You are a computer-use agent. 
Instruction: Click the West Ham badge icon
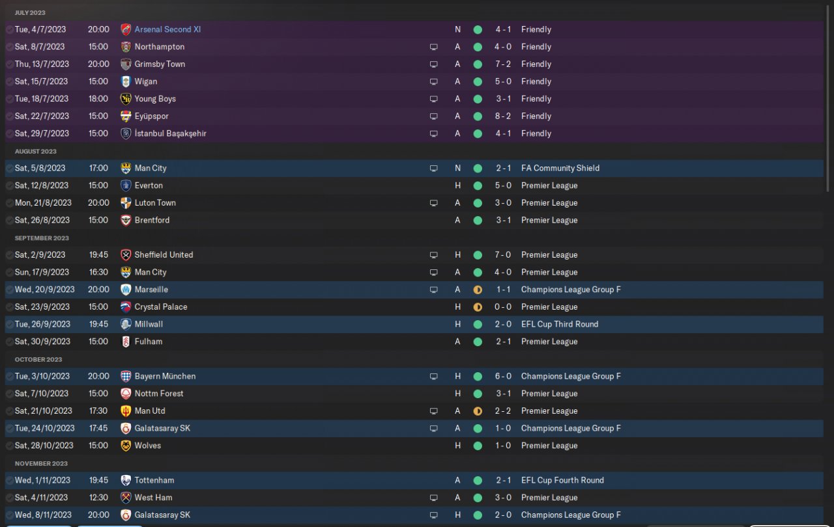click(x=126, y=498)
